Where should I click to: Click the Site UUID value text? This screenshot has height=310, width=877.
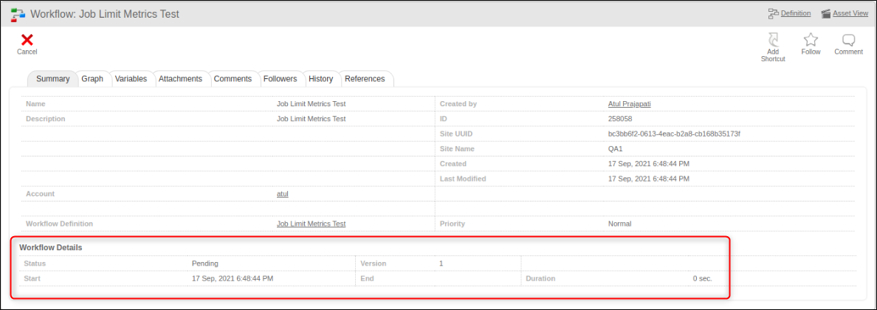(673, 134)
